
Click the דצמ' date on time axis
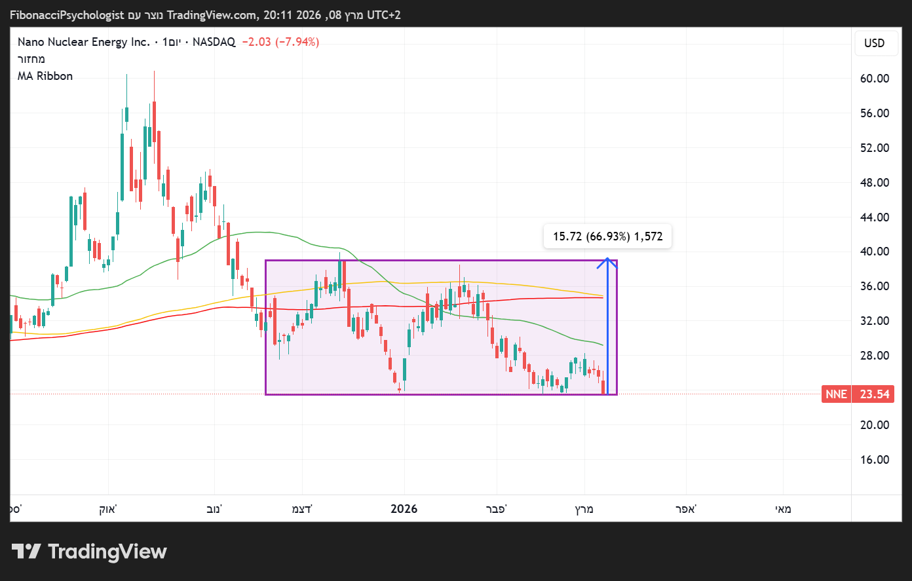[302, 509]
